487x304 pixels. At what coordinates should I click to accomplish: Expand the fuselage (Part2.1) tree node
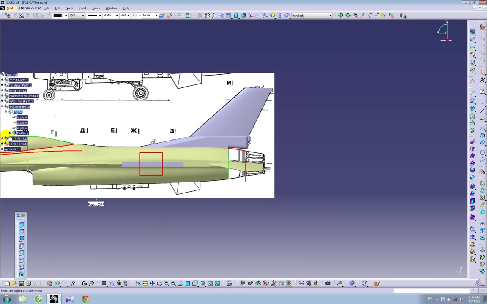(2, 85)
